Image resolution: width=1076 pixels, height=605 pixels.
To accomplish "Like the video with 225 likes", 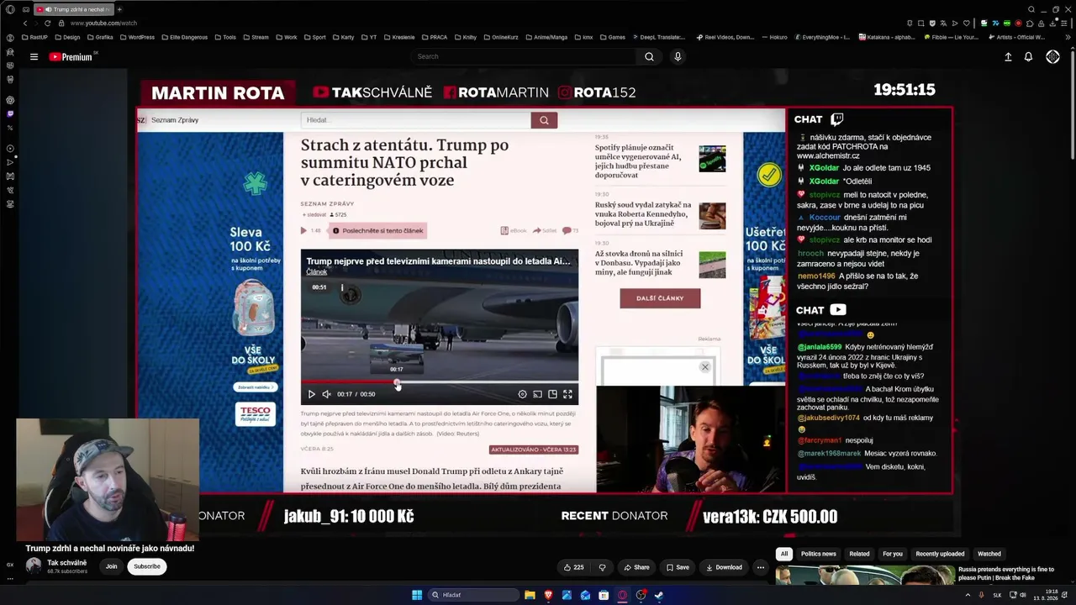I will point(574,567).
